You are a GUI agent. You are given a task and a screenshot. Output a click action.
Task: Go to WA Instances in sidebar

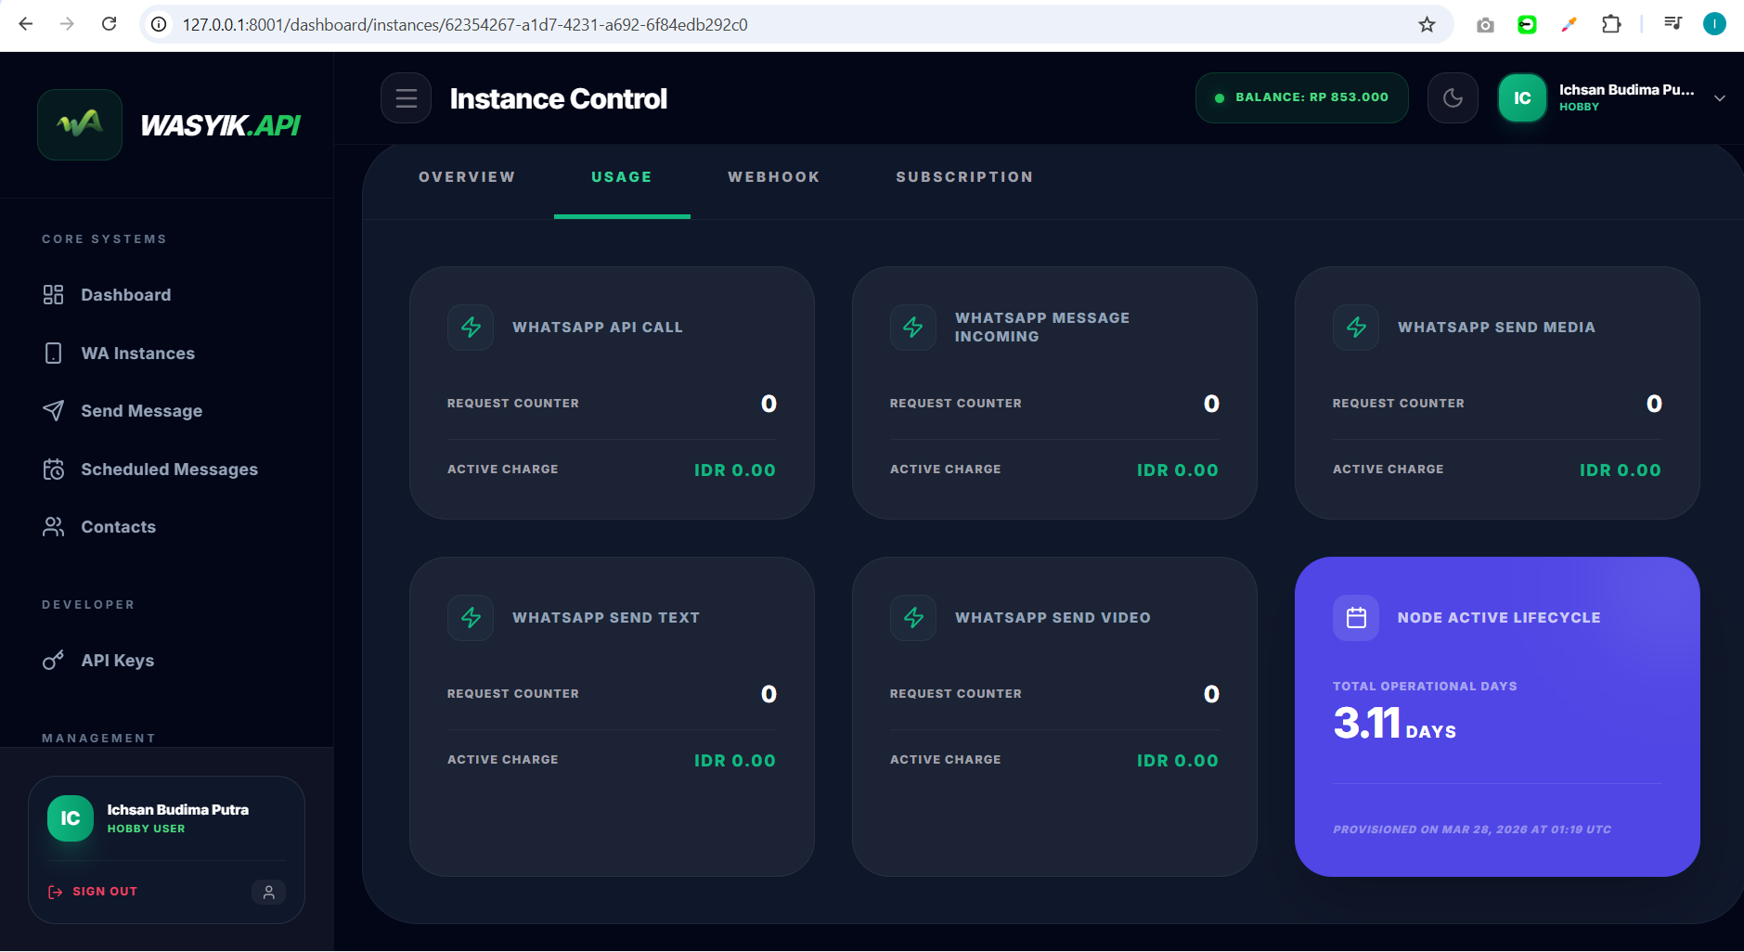137,354
